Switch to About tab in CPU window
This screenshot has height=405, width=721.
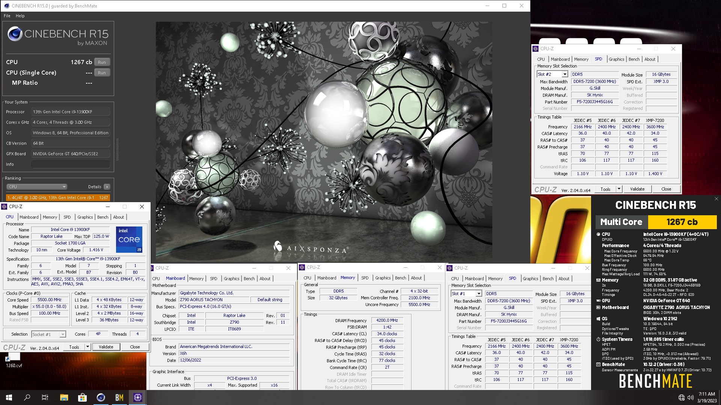coord(119,217)
